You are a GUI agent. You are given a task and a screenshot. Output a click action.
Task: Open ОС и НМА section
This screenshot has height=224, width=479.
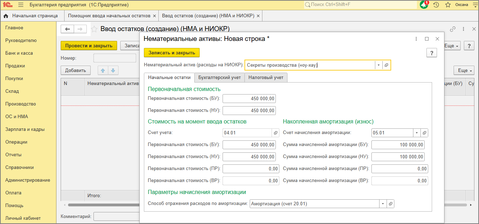[x=17, y=117]
